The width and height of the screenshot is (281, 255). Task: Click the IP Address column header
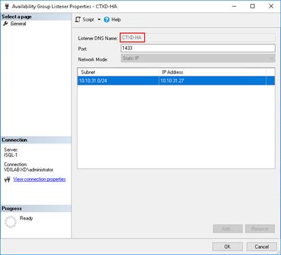(x=212, y=72)
